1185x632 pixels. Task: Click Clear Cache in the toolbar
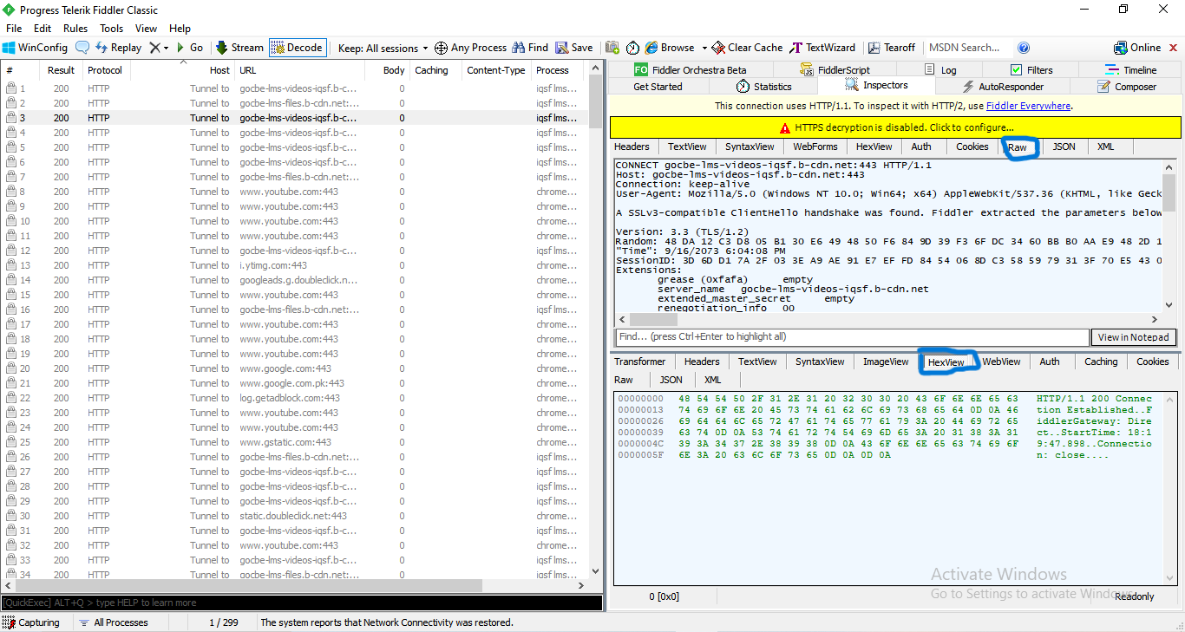(748, 48)
